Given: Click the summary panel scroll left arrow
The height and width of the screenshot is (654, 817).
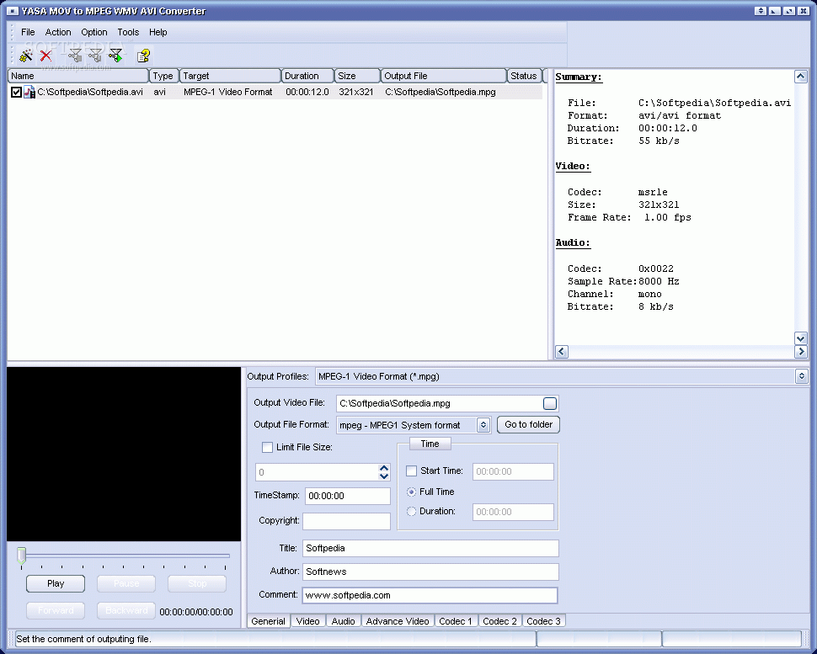Looking at the screenshot, I should [x=562, y=352].
